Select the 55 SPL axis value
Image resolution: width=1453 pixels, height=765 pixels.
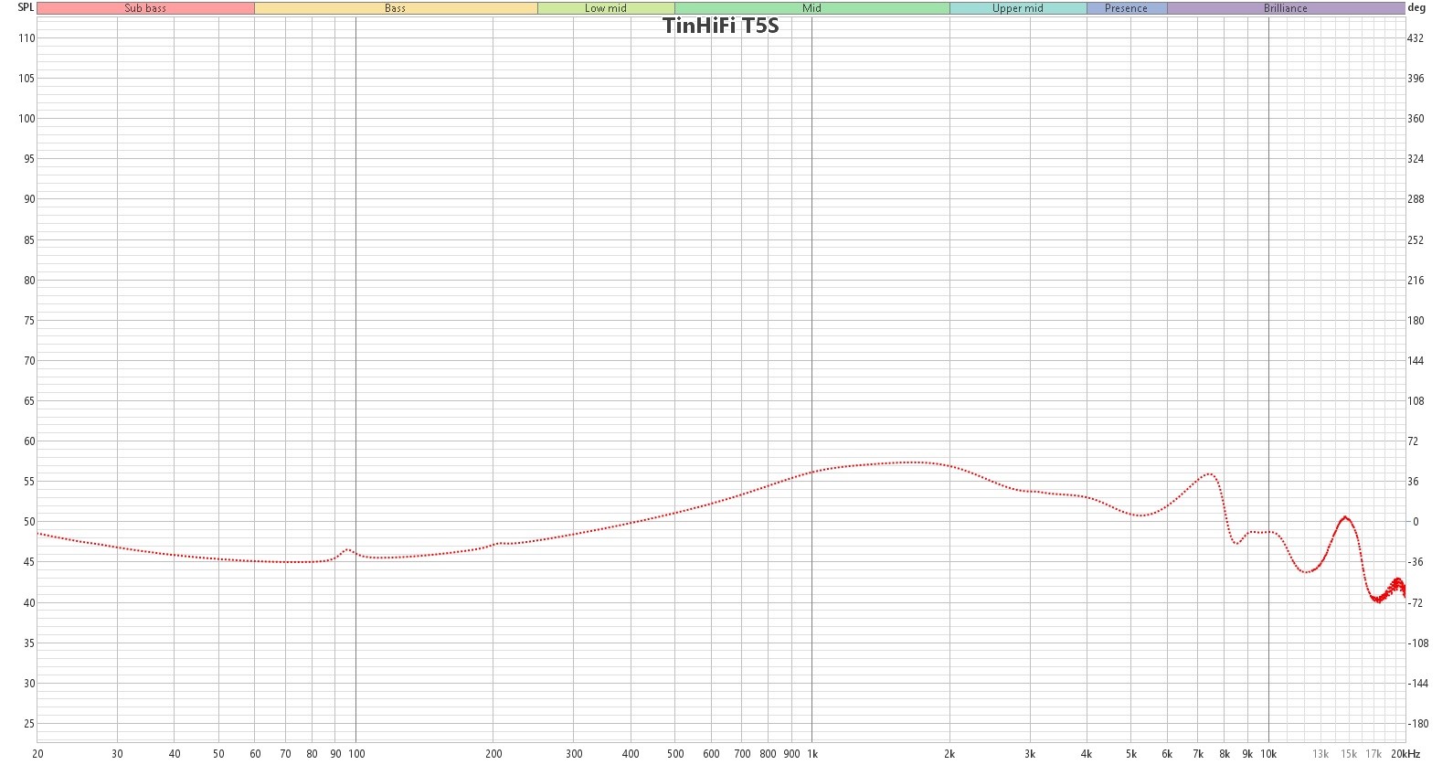[29, 482]
